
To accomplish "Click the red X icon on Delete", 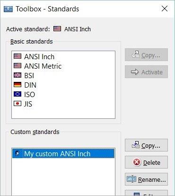I will (x=137, y=162).
